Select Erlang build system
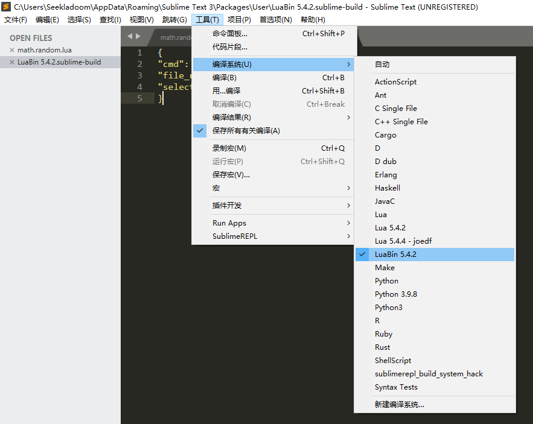 [x=435, y=175]
